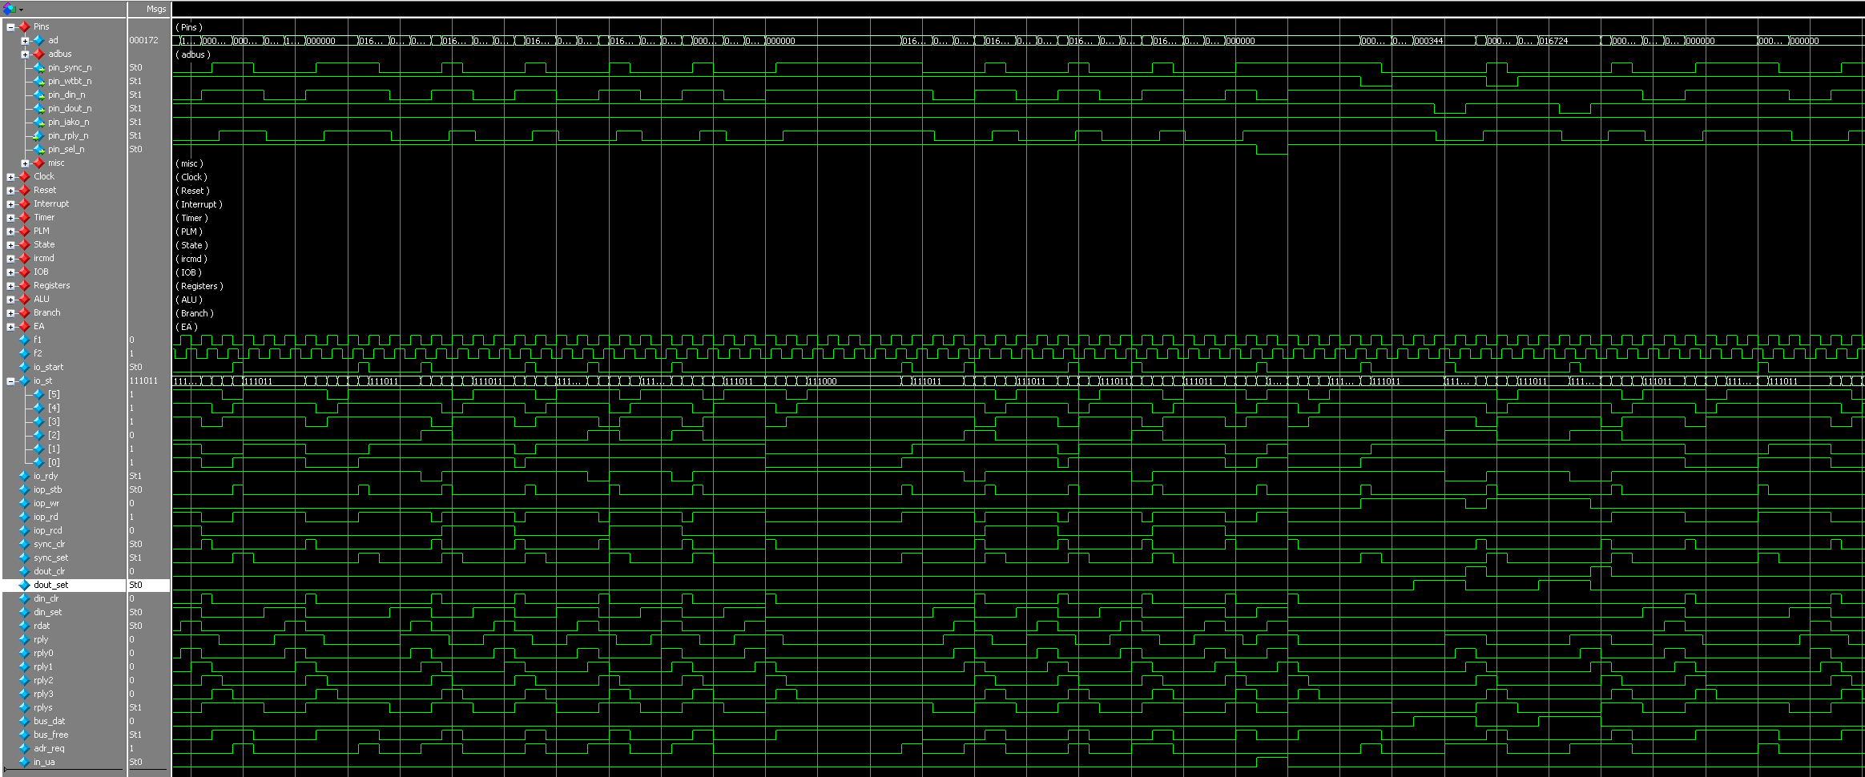Image resolution: width=1865 pixels, height=777 pixels.
Task: Select the pin_dout_n signal name
Action: tap(69, 108)
